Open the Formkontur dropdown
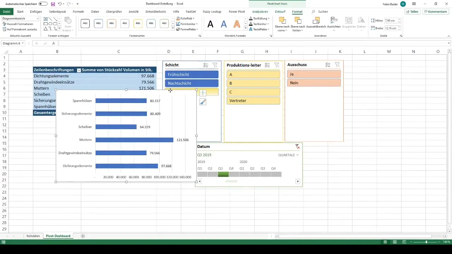Viewport: 452px width, 254px height. pos(187,24)
